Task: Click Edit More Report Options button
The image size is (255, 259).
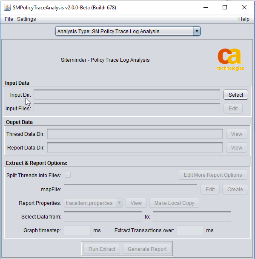Action: (x=213, y=175)
